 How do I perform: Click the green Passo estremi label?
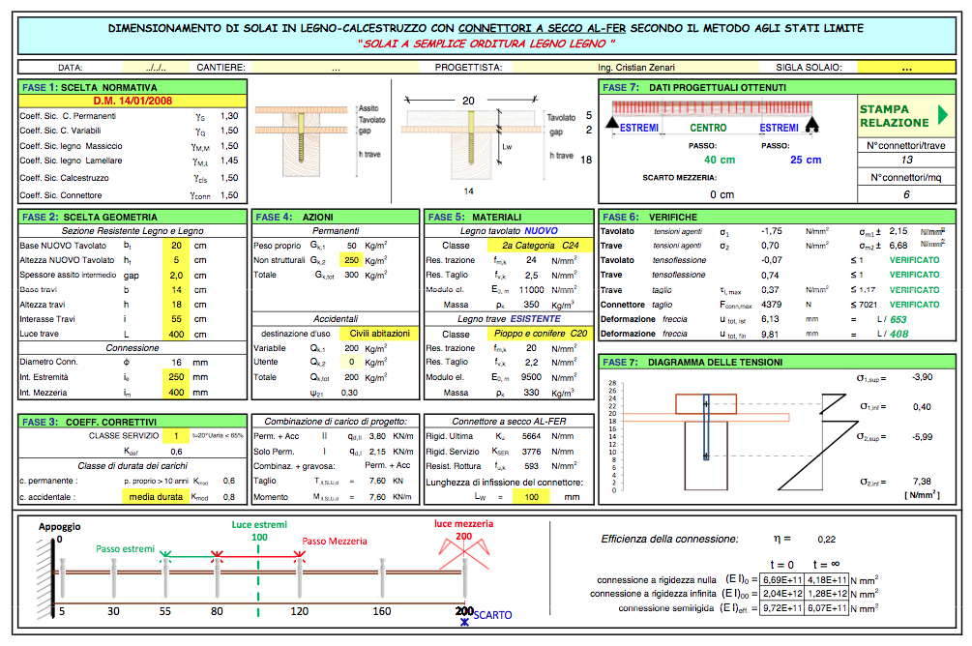125,548
